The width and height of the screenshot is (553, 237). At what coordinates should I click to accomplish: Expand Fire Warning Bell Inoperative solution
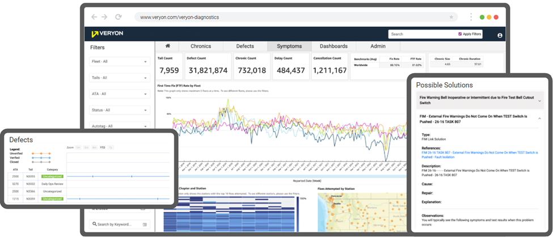[x=539, y=100]
